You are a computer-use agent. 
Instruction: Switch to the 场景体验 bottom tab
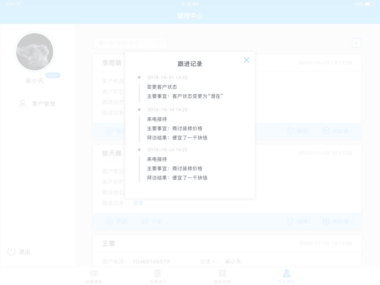tap(94, 276)
